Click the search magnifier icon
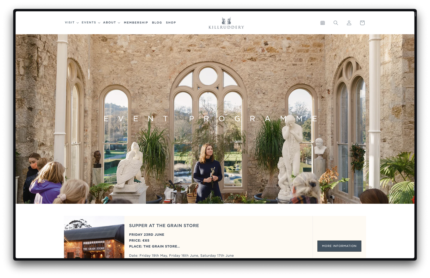Image resolution: width=430 pixels, height=278 pixels. [336, 23]
